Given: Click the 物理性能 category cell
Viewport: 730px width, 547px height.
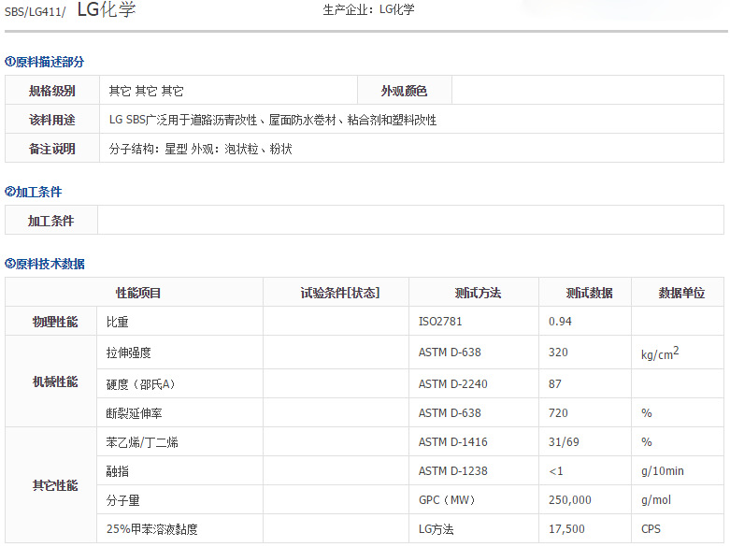Looking at the screenshot, I should point(55,322).
